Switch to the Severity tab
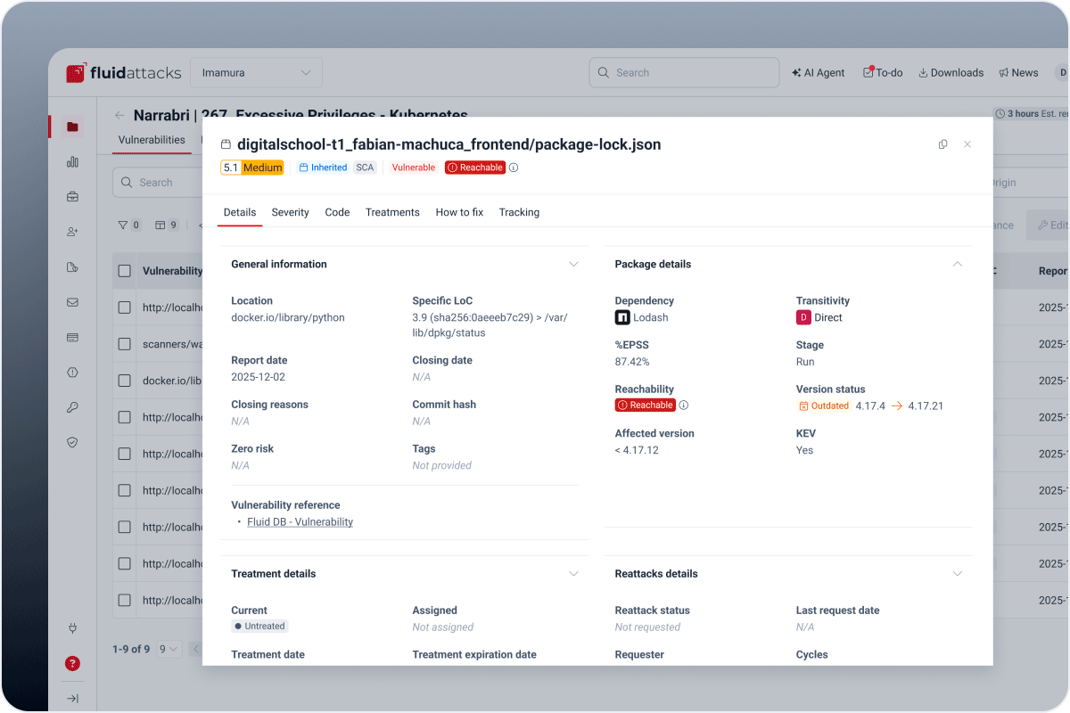This screenshot has width=1070, height=713. coord(291,212)
